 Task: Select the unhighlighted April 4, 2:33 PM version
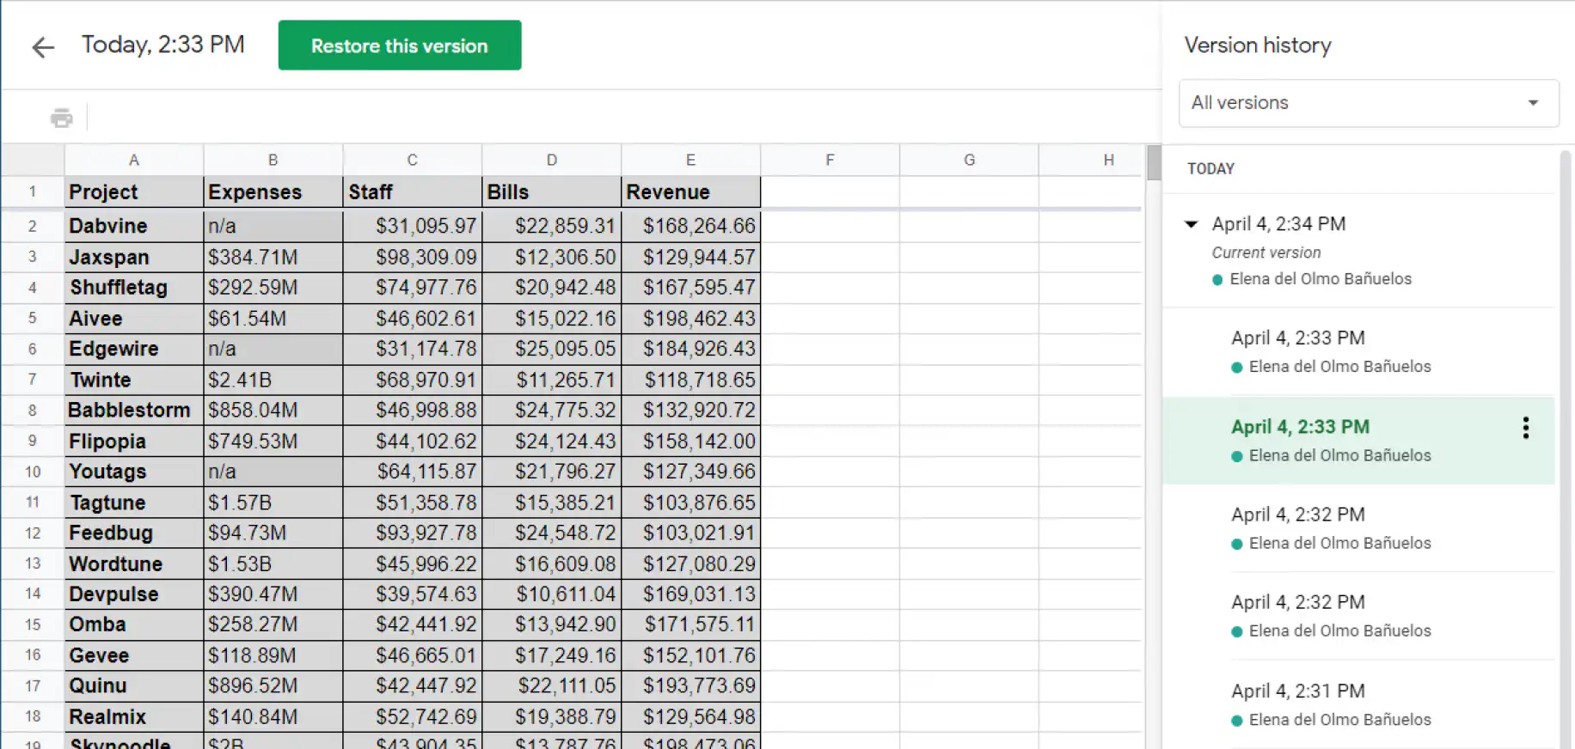coord(1358,351)
